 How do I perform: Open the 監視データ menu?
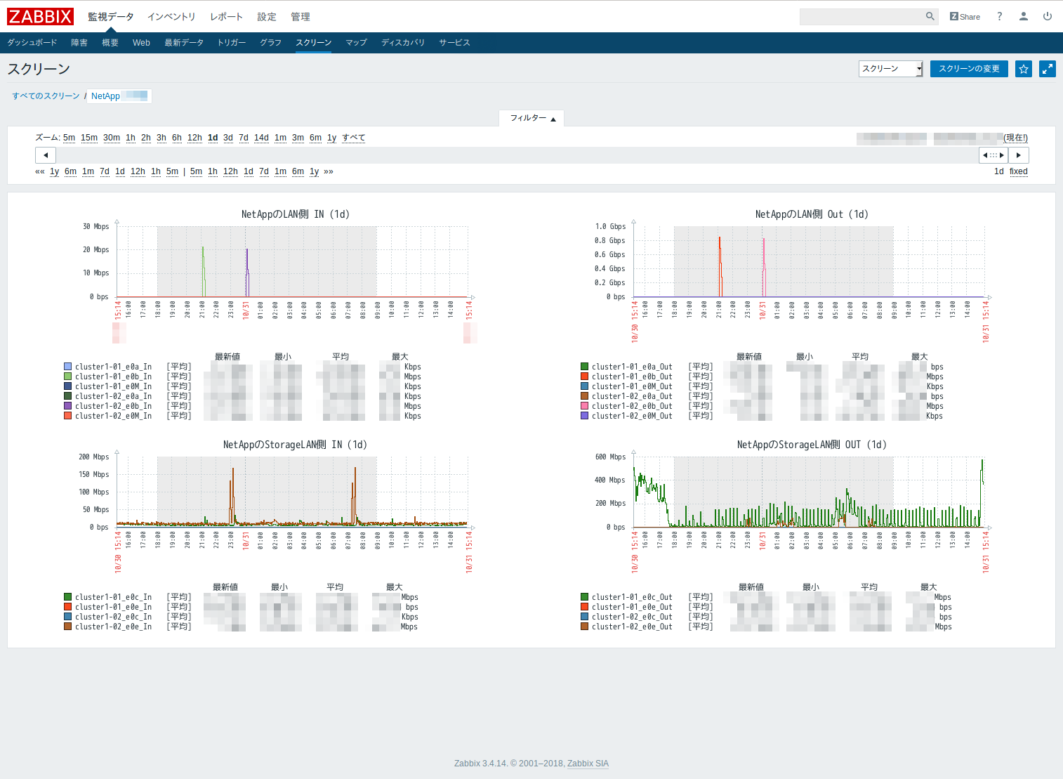[109, 16]
